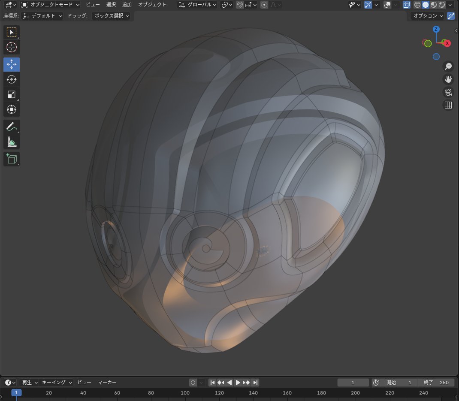Click the red X axis gizmo handle
459x401 pixels.
(x=447, y=43)
